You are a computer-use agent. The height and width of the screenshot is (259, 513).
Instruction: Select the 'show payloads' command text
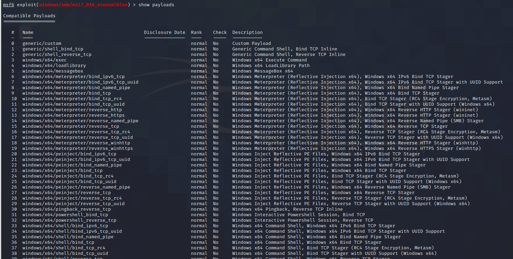(156, 5)
